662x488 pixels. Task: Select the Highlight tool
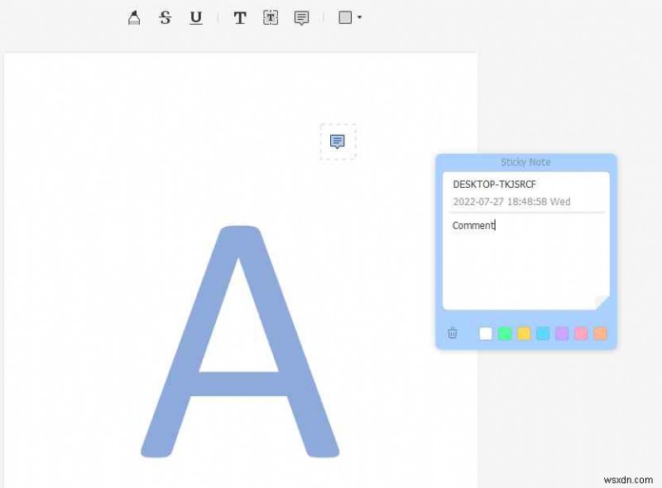(134, 17)
